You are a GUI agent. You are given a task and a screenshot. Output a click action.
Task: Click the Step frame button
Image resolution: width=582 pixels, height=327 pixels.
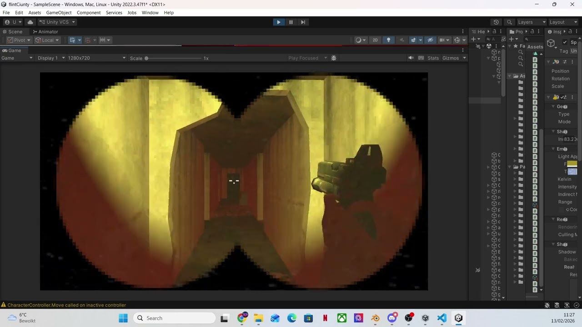pyautogui.click(x=303, y=22)
